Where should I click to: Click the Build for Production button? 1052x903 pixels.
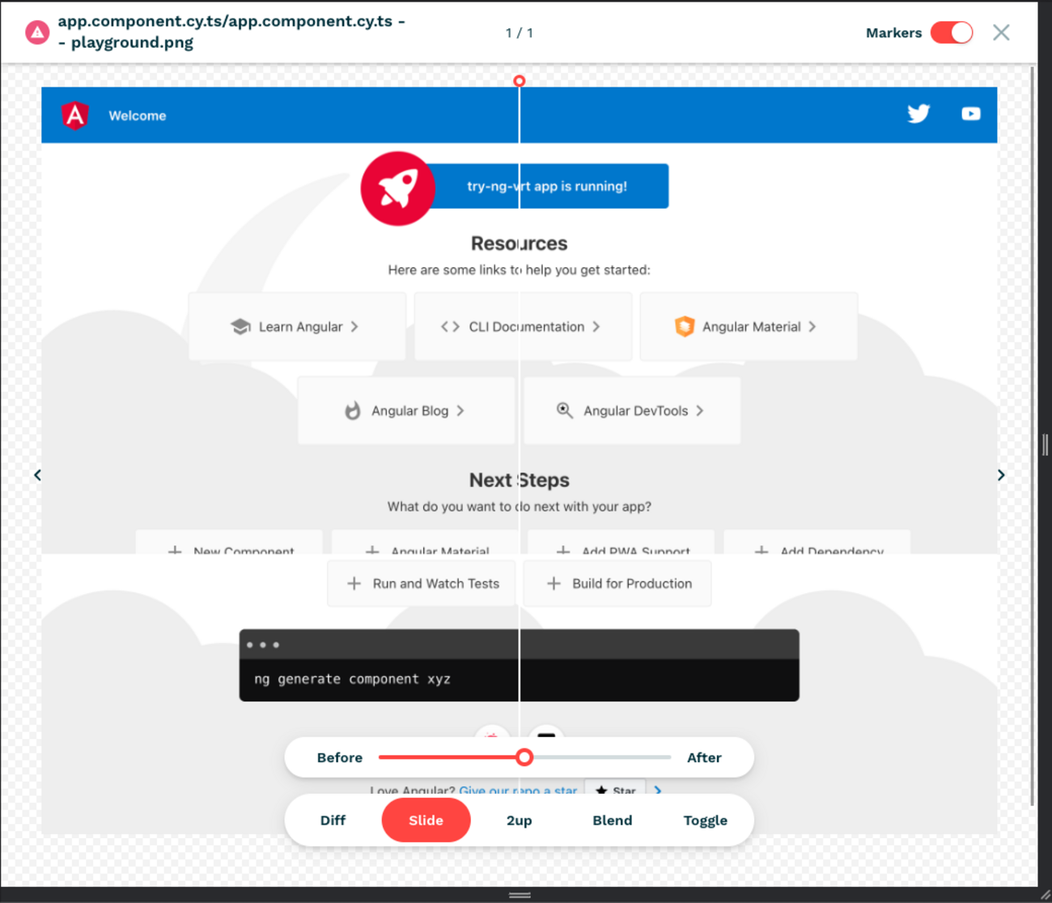pyautogui.click(x=617, y=583)
